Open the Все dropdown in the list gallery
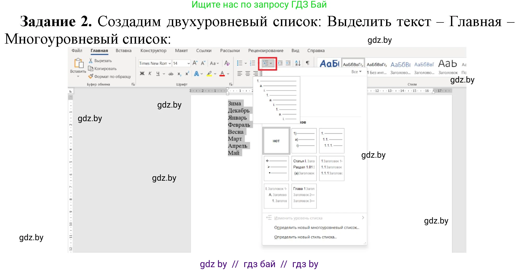519x270 pixels. pos(357,72)
